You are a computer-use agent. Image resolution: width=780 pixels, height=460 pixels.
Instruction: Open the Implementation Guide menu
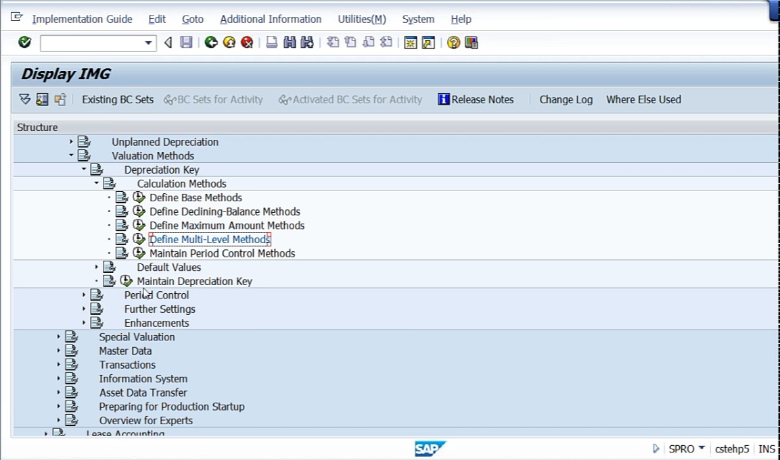pos(82,19)
